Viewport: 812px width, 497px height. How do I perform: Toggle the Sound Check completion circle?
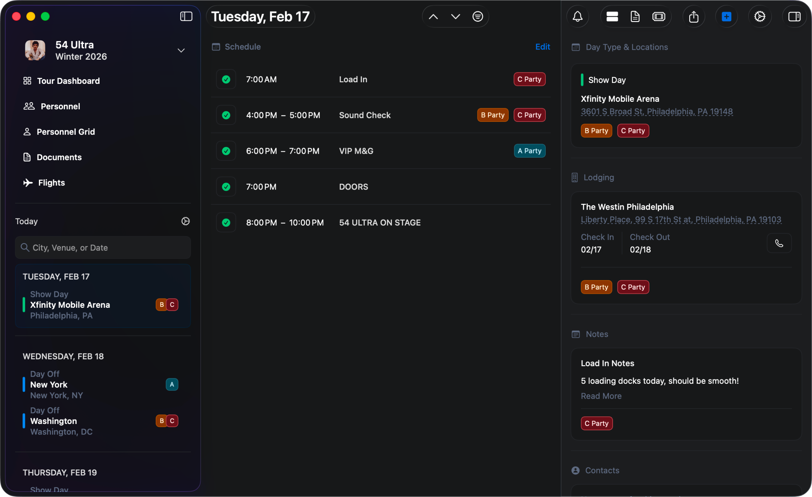(x=226, y=115)
